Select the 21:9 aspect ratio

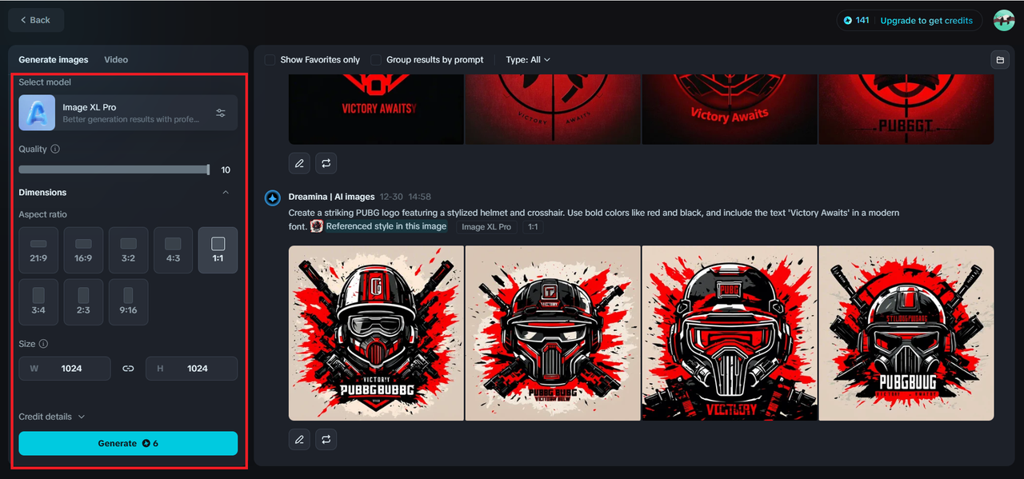point(38,250)
